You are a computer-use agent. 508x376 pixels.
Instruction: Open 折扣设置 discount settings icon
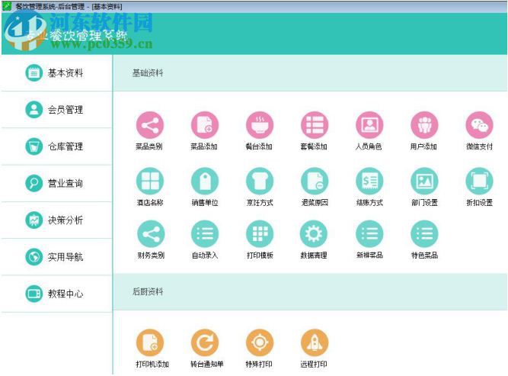(479, 181)
